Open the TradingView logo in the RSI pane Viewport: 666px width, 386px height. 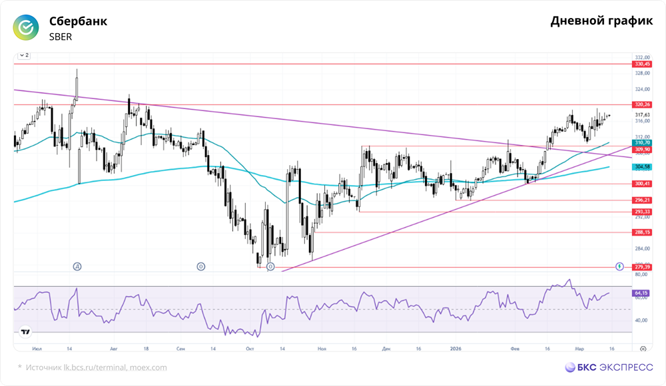pyautogui.click(x=25, y=332)
